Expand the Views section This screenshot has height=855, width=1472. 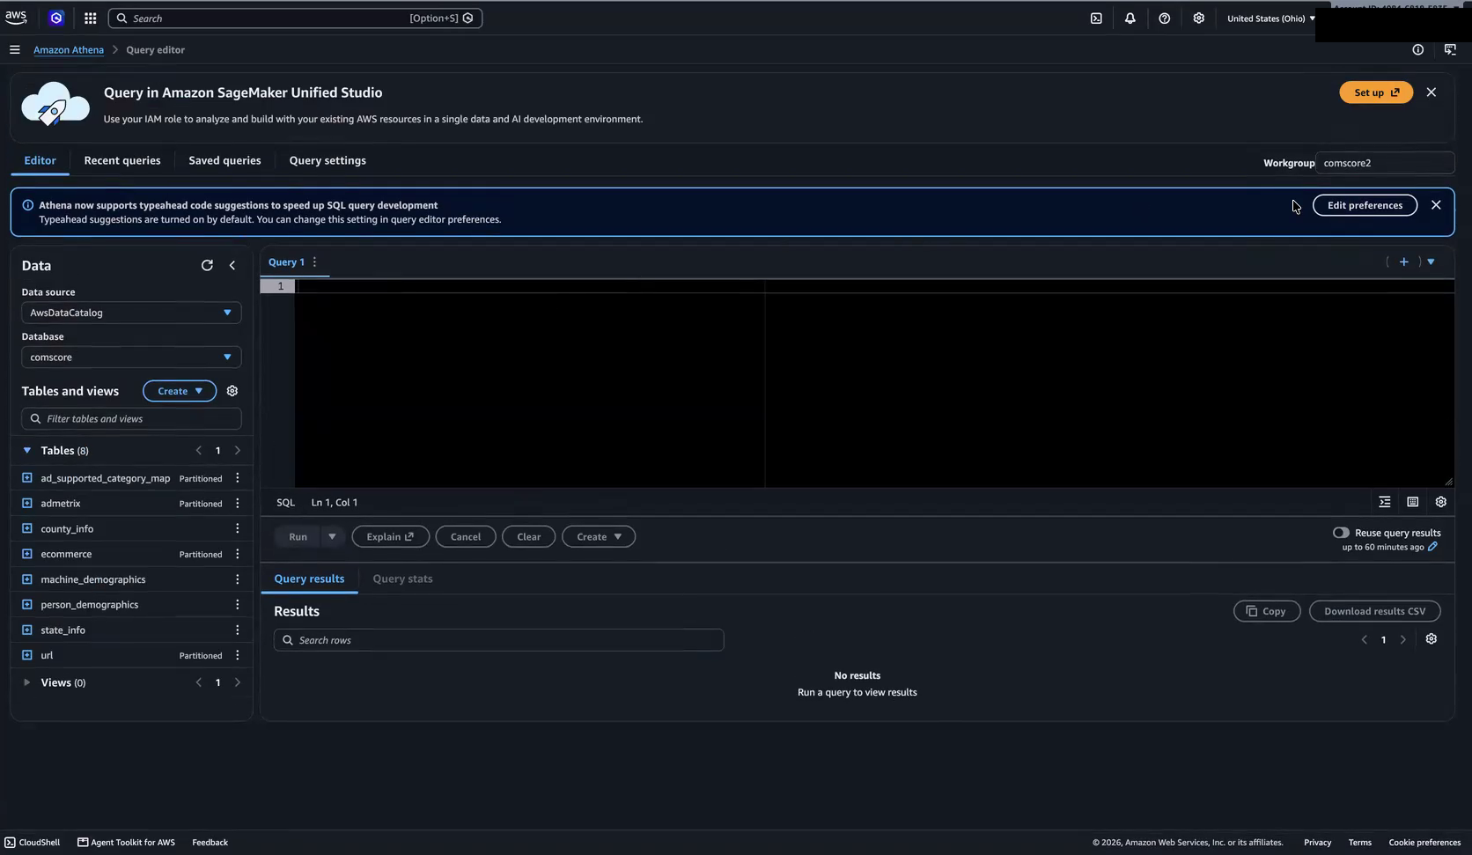click(x=26, y=682)
